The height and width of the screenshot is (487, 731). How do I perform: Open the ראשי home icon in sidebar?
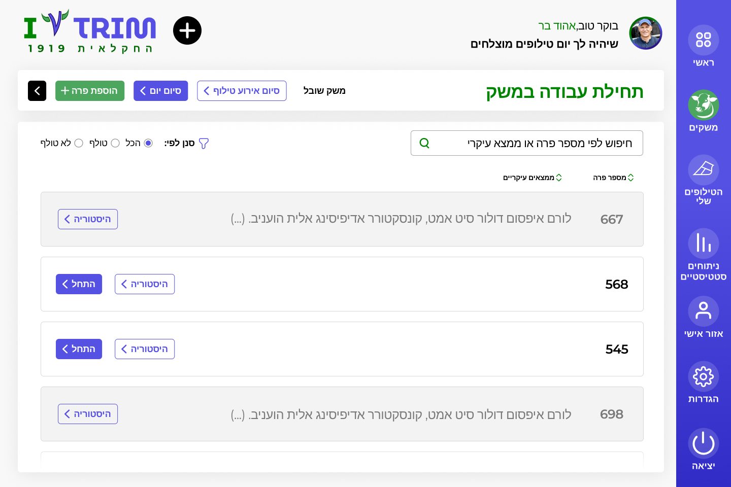point(703,40)
